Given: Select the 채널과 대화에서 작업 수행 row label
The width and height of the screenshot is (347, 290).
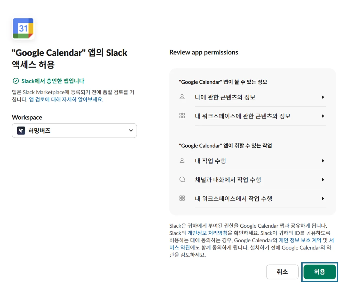Looking at the screenshot, I should tap(228, 180).
